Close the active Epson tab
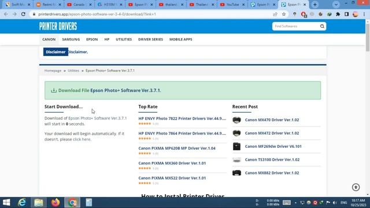370x208 pixels. (305, 5)
